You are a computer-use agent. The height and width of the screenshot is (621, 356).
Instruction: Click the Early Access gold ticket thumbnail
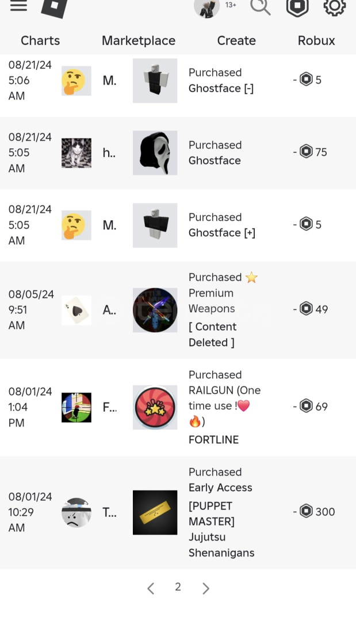[x=155, y=512]
